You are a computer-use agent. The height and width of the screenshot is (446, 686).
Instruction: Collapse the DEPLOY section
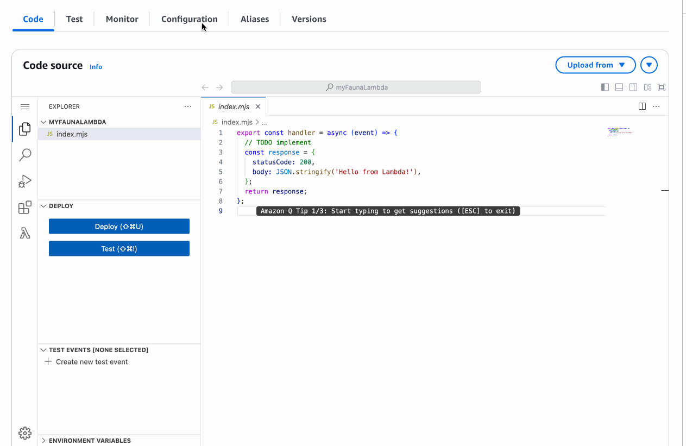(43, 206)
